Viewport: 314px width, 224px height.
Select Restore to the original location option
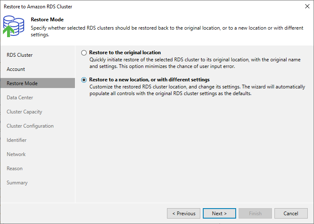(x=84, y=53)
